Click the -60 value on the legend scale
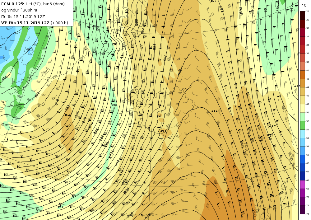This screenshot has height=220, width=311. 308,155
